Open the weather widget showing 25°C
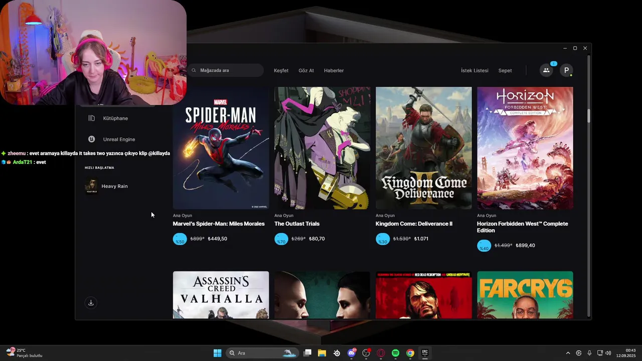 24,353
